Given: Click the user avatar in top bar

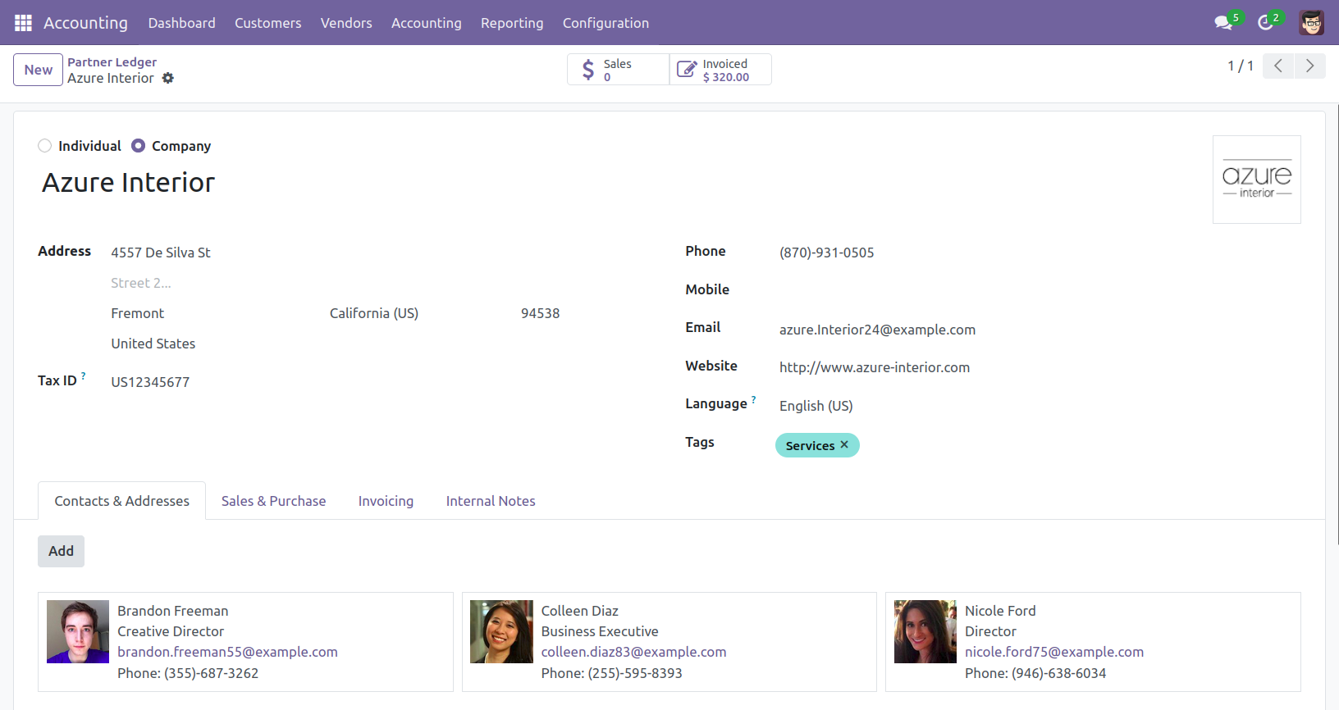Looking at the screenshot, I should [1311, 23].
